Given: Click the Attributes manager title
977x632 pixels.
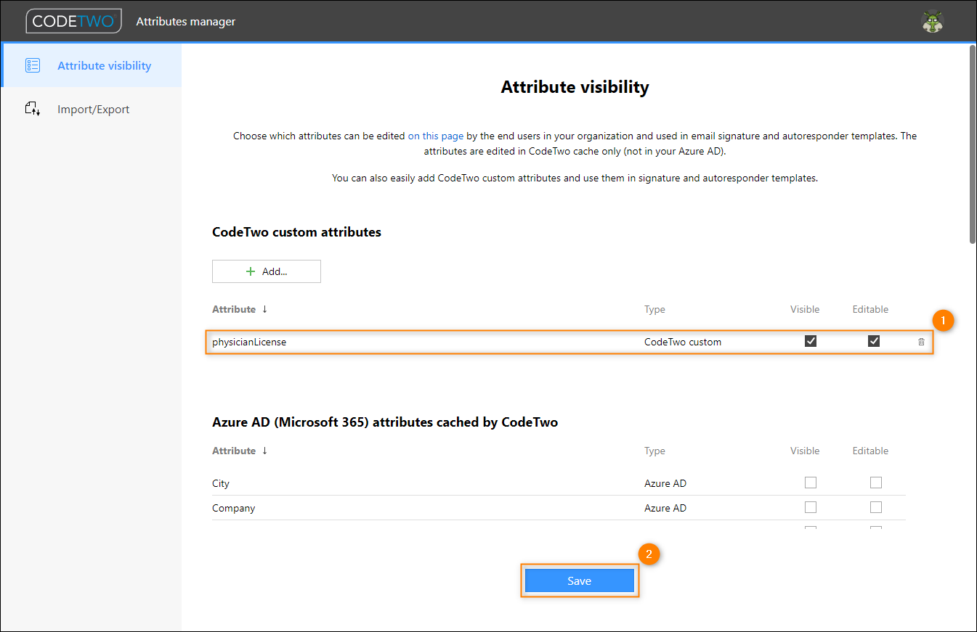Looking at the screenshot, I should pos(186,22).
